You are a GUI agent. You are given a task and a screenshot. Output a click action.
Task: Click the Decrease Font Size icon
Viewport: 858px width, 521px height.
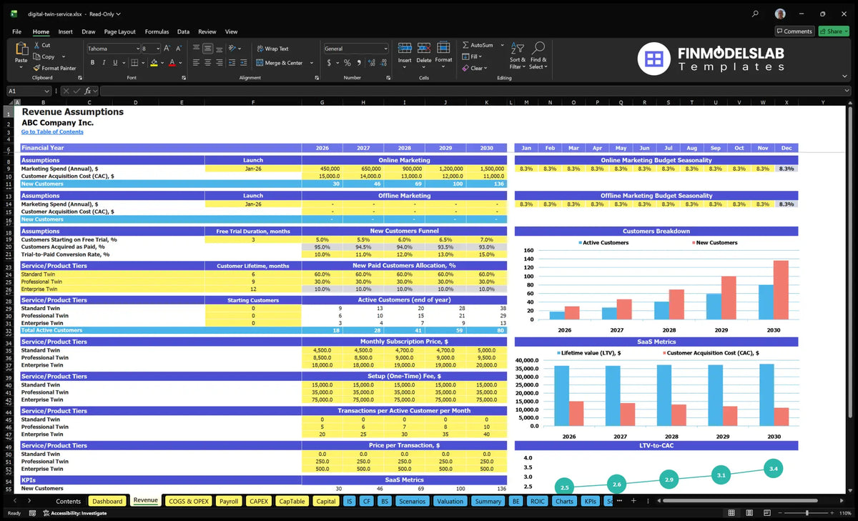click(178, 49)
